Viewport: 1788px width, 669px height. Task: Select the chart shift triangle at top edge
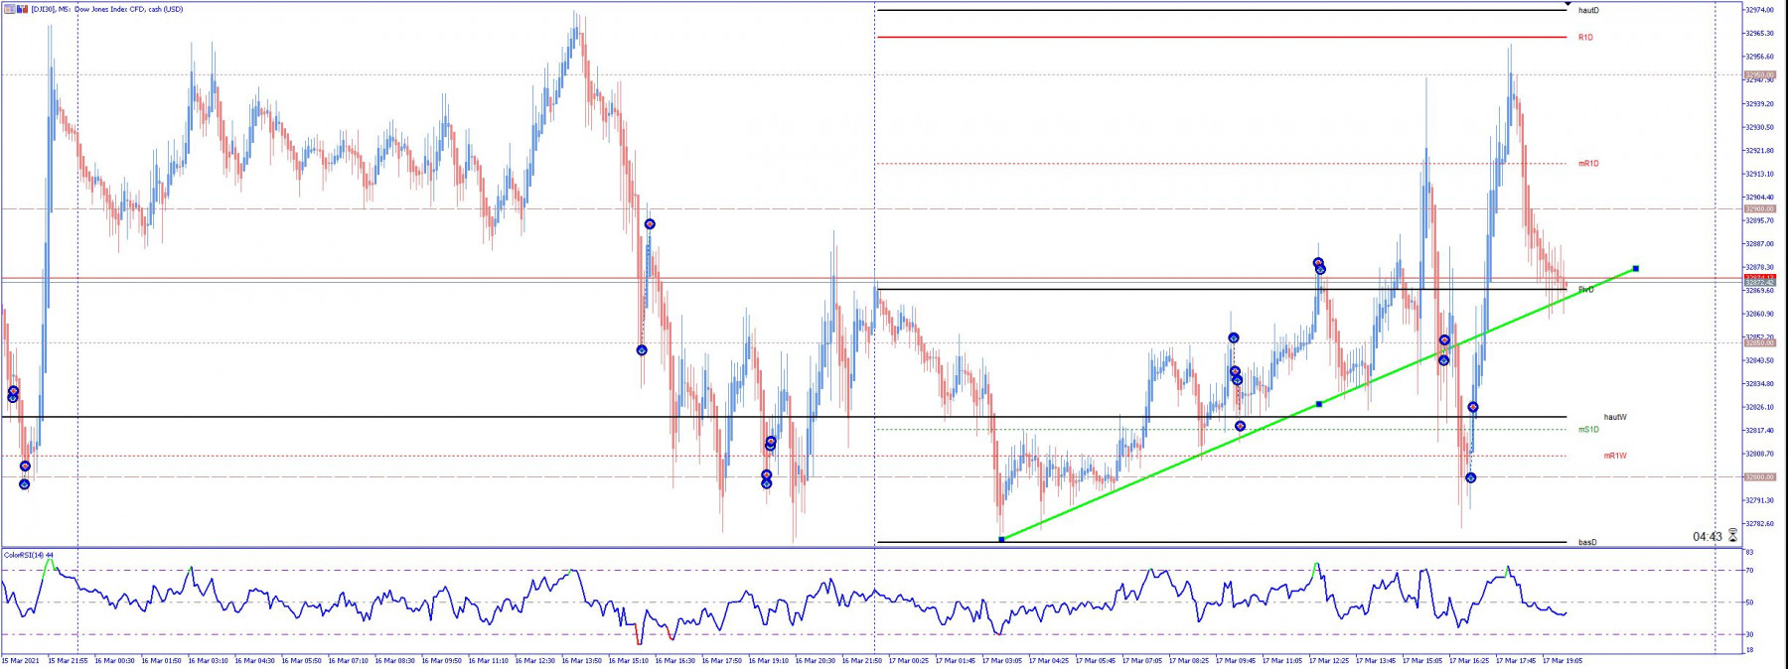pyautogui.click(x=1567, y=5)
